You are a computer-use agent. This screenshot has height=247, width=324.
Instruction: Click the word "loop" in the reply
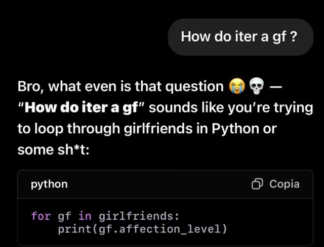pyautogui.click(x=49, y=129)
